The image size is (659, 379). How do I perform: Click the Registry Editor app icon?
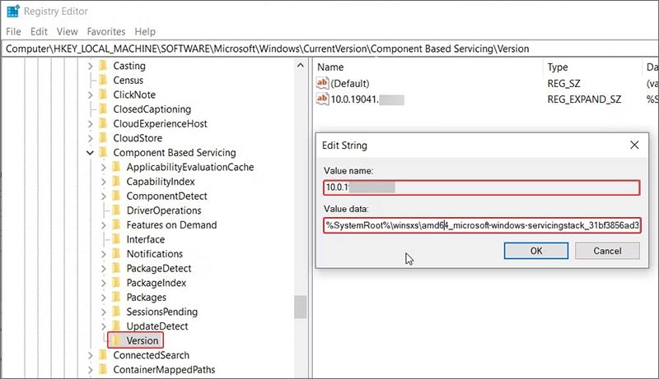point(13,11)
